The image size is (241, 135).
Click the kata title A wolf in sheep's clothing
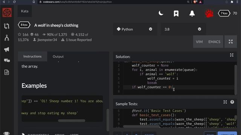tap(56, 25)
